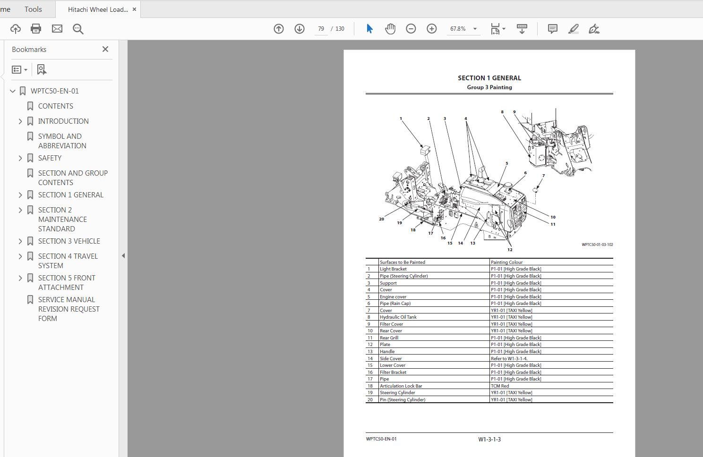This screenshot has height=457, width=703.
Task: Switch to the Tools tab
Action: pyautogui.click(x=33, y=9)
